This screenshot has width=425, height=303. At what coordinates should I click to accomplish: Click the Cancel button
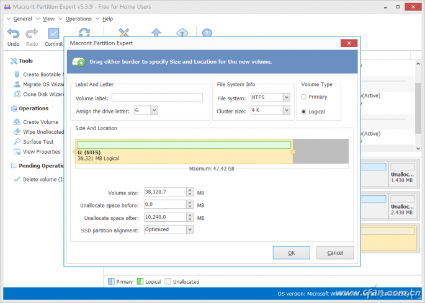(x=335, y=253)
